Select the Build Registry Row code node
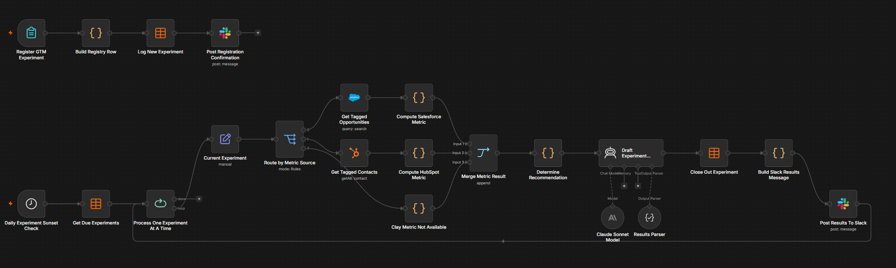Image resolution: width=896 pixels, height=268 pixels. click(96, 33)
